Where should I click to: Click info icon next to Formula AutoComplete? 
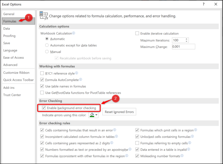pos(81,79)
